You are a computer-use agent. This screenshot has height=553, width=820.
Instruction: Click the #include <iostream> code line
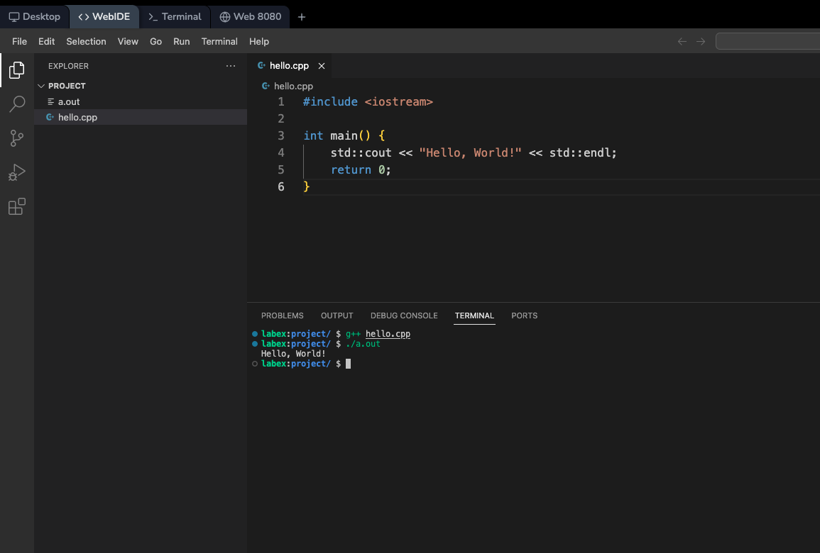[x=368, y=102]
